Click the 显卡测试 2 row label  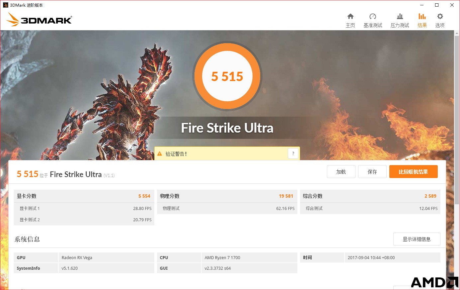click(x=30, y=220)
